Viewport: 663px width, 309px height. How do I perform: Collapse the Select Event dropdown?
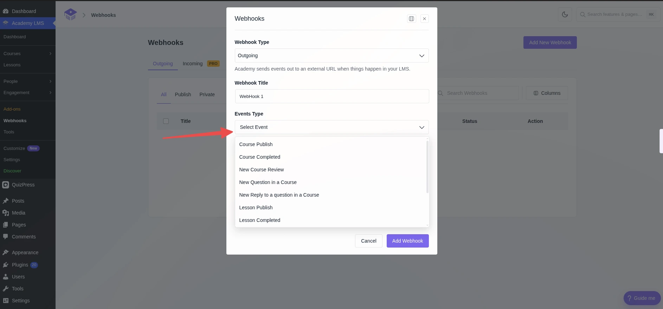coord(331,127)
